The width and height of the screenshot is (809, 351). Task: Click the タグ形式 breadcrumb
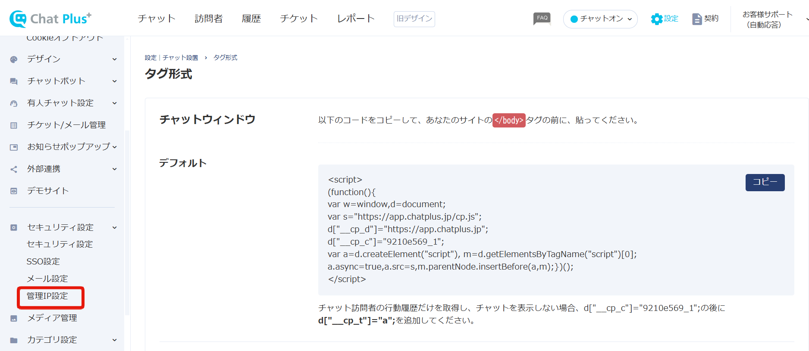coord(226,58)
